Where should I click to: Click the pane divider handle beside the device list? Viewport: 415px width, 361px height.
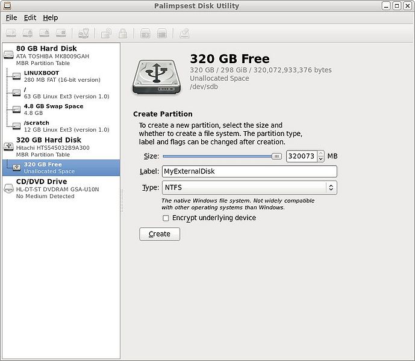click(122, 200)
